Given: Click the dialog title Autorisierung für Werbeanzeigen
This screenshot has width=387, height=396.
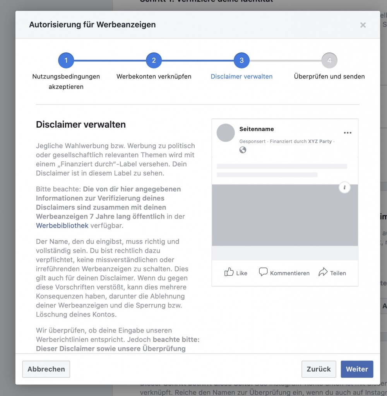Looking at the screenshot, I should point(92,24).
